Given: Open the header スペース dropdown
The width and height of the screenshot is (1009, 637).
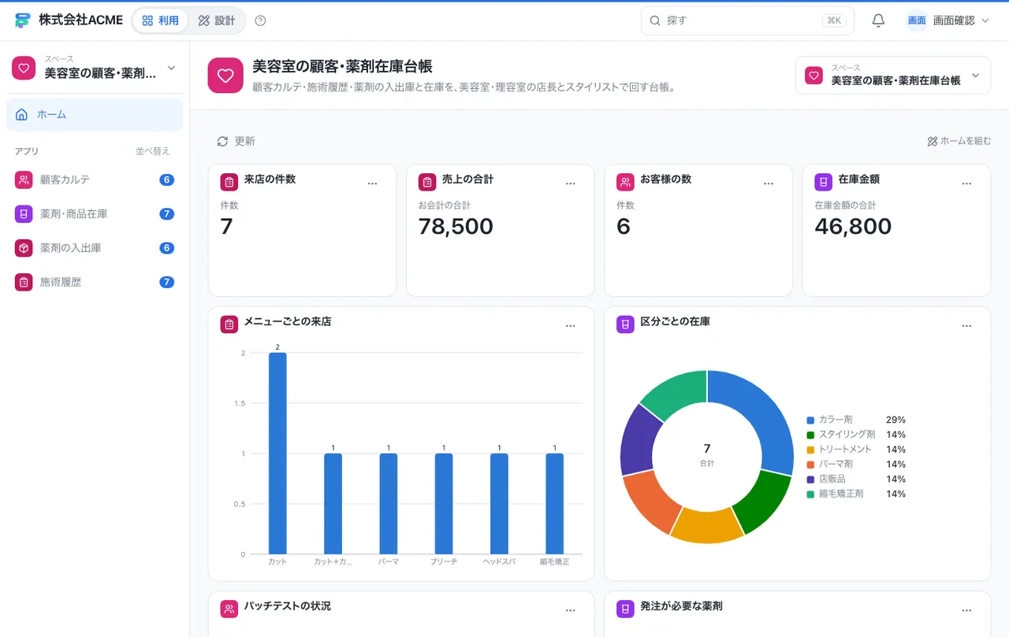Looking at the screenshot, I should (893, 76).
